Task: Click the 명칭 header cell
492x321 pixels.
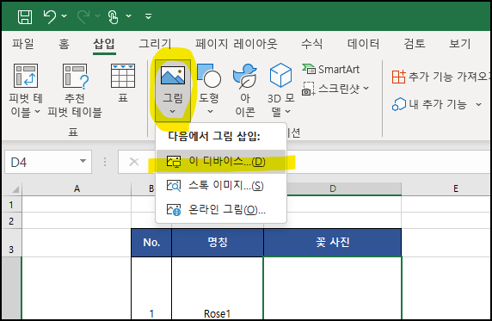Action: tap(218, 243)
